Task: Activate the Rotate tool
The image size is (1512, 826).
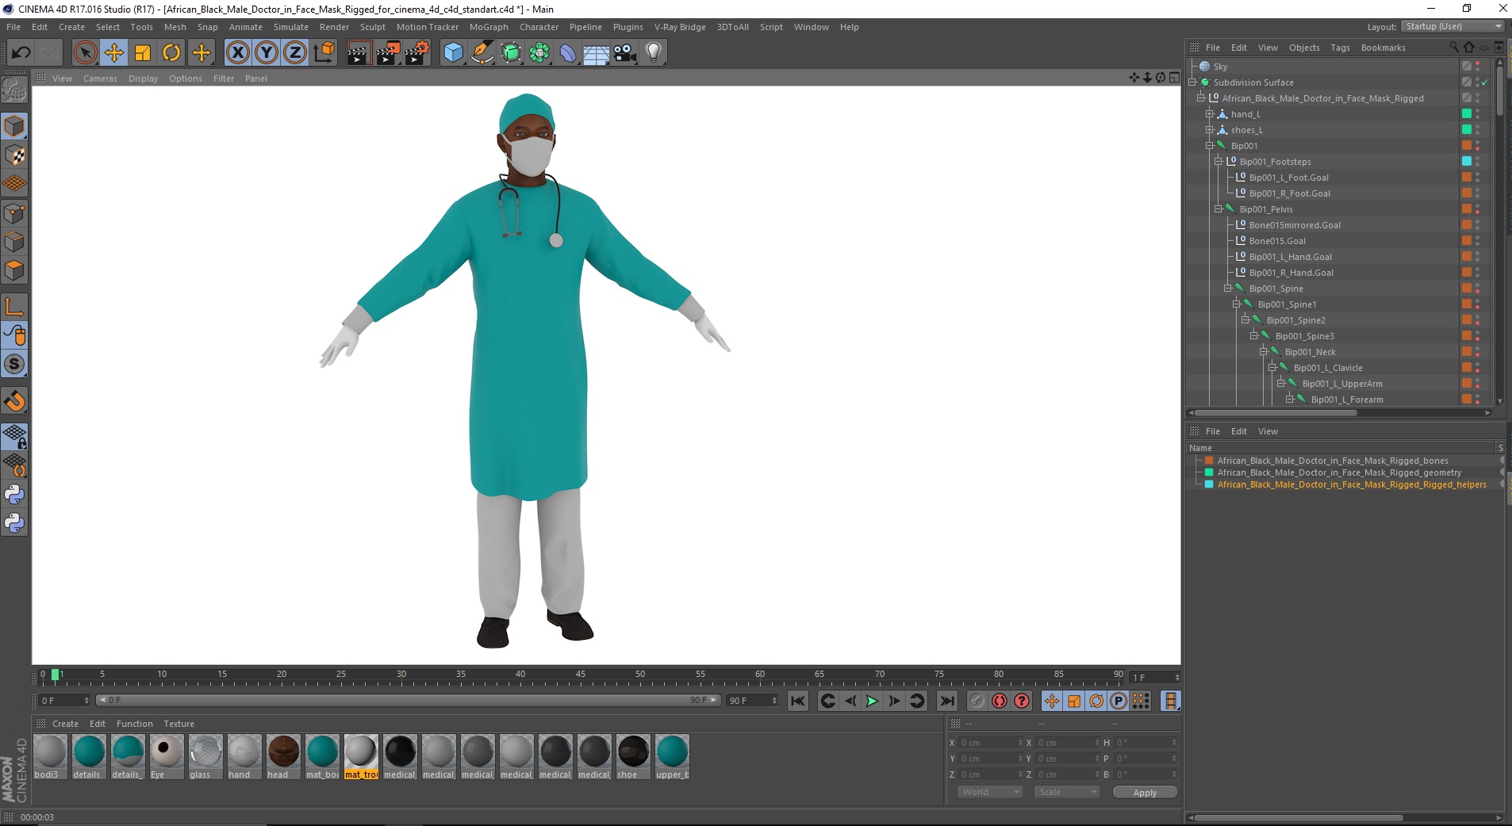Action: coord(171,53)
